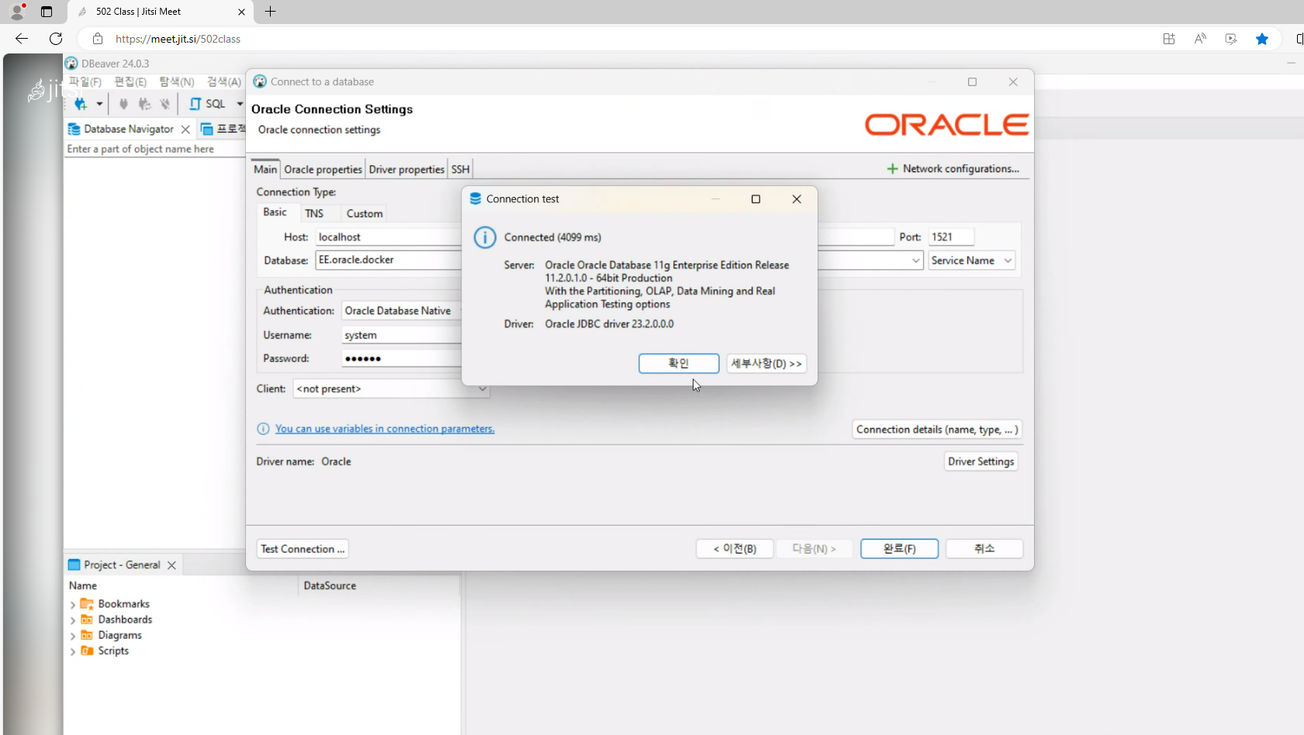The width and height of the screenshot is (1304, 735).
Task: Switch to the Driver properties tab
Action: pos(406,169)
